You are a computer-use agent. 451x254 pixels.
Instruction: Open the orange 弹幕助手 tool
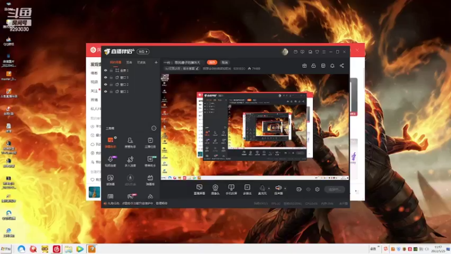110,143
